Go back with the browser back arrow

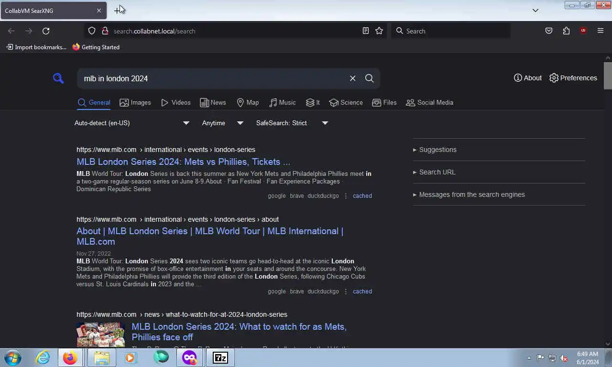point(11,31)
